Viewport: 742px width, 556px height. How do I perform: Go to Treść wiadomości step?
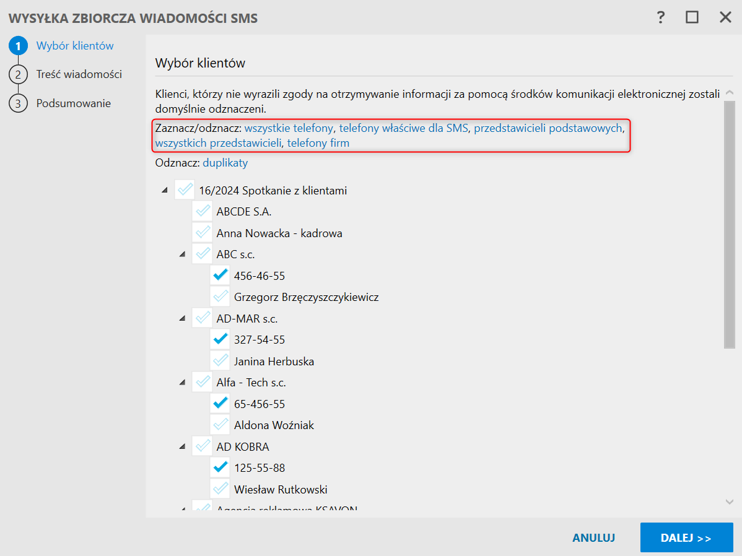click(79, 74)
